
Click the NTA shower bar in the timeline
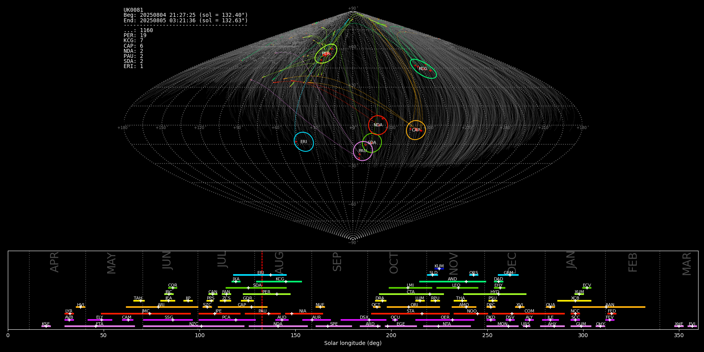pos(447,326)
